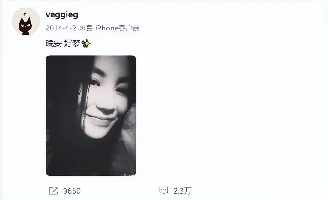The height and width of the screenshot is (200, 328).
Task: Click the sparkle emoji after 好梦
Action: click(86, 44)
